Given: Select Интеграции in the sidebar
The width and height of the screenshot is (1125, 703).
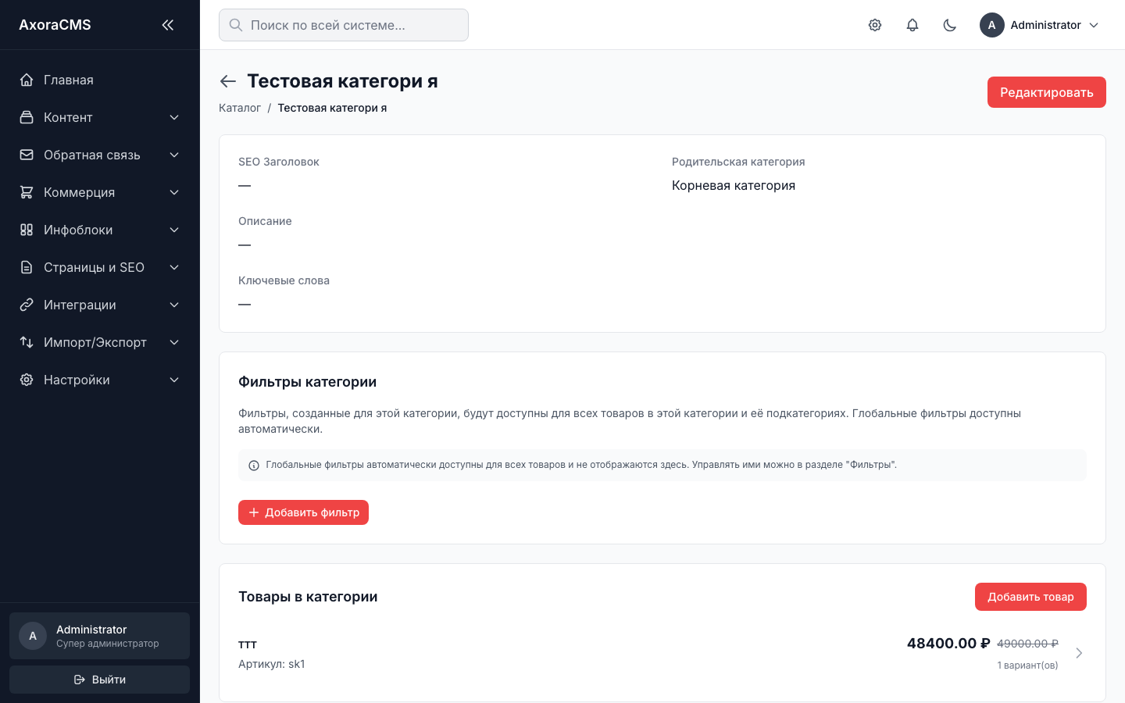Looking at the screenshot, I should pos(100,305).
